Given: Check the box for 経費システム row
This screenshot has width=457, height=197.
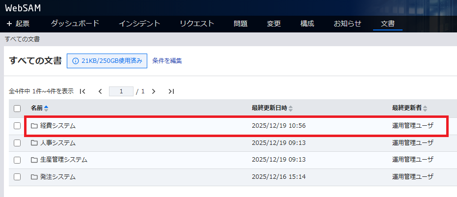Looking at the screenshot, I should (x=17, y=126).
